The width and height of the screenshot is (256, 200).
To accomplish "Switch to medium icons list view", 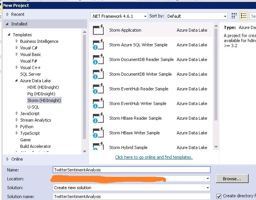I will click(243, 16).
